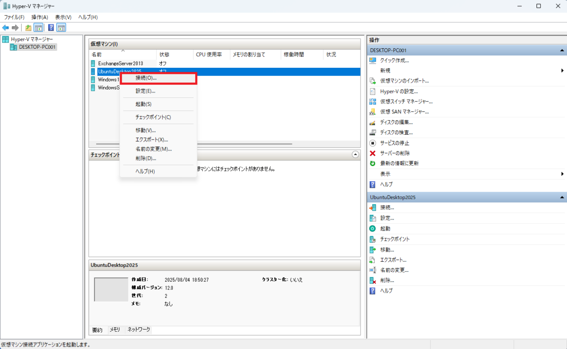Sort by 稼働時間 column header
The height and width of the screenshot is (349, 567).
coord(302,54)
